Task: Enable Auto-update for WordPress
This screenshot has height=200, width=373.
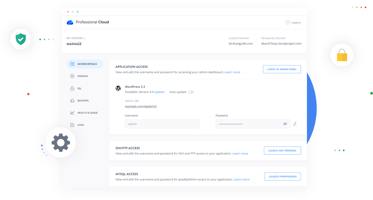Action: (191, 92)
